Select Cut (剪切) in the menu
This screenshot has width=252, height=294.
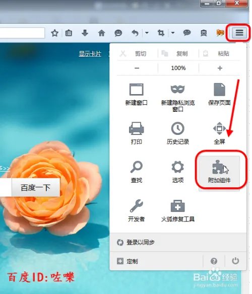[137, 54]
